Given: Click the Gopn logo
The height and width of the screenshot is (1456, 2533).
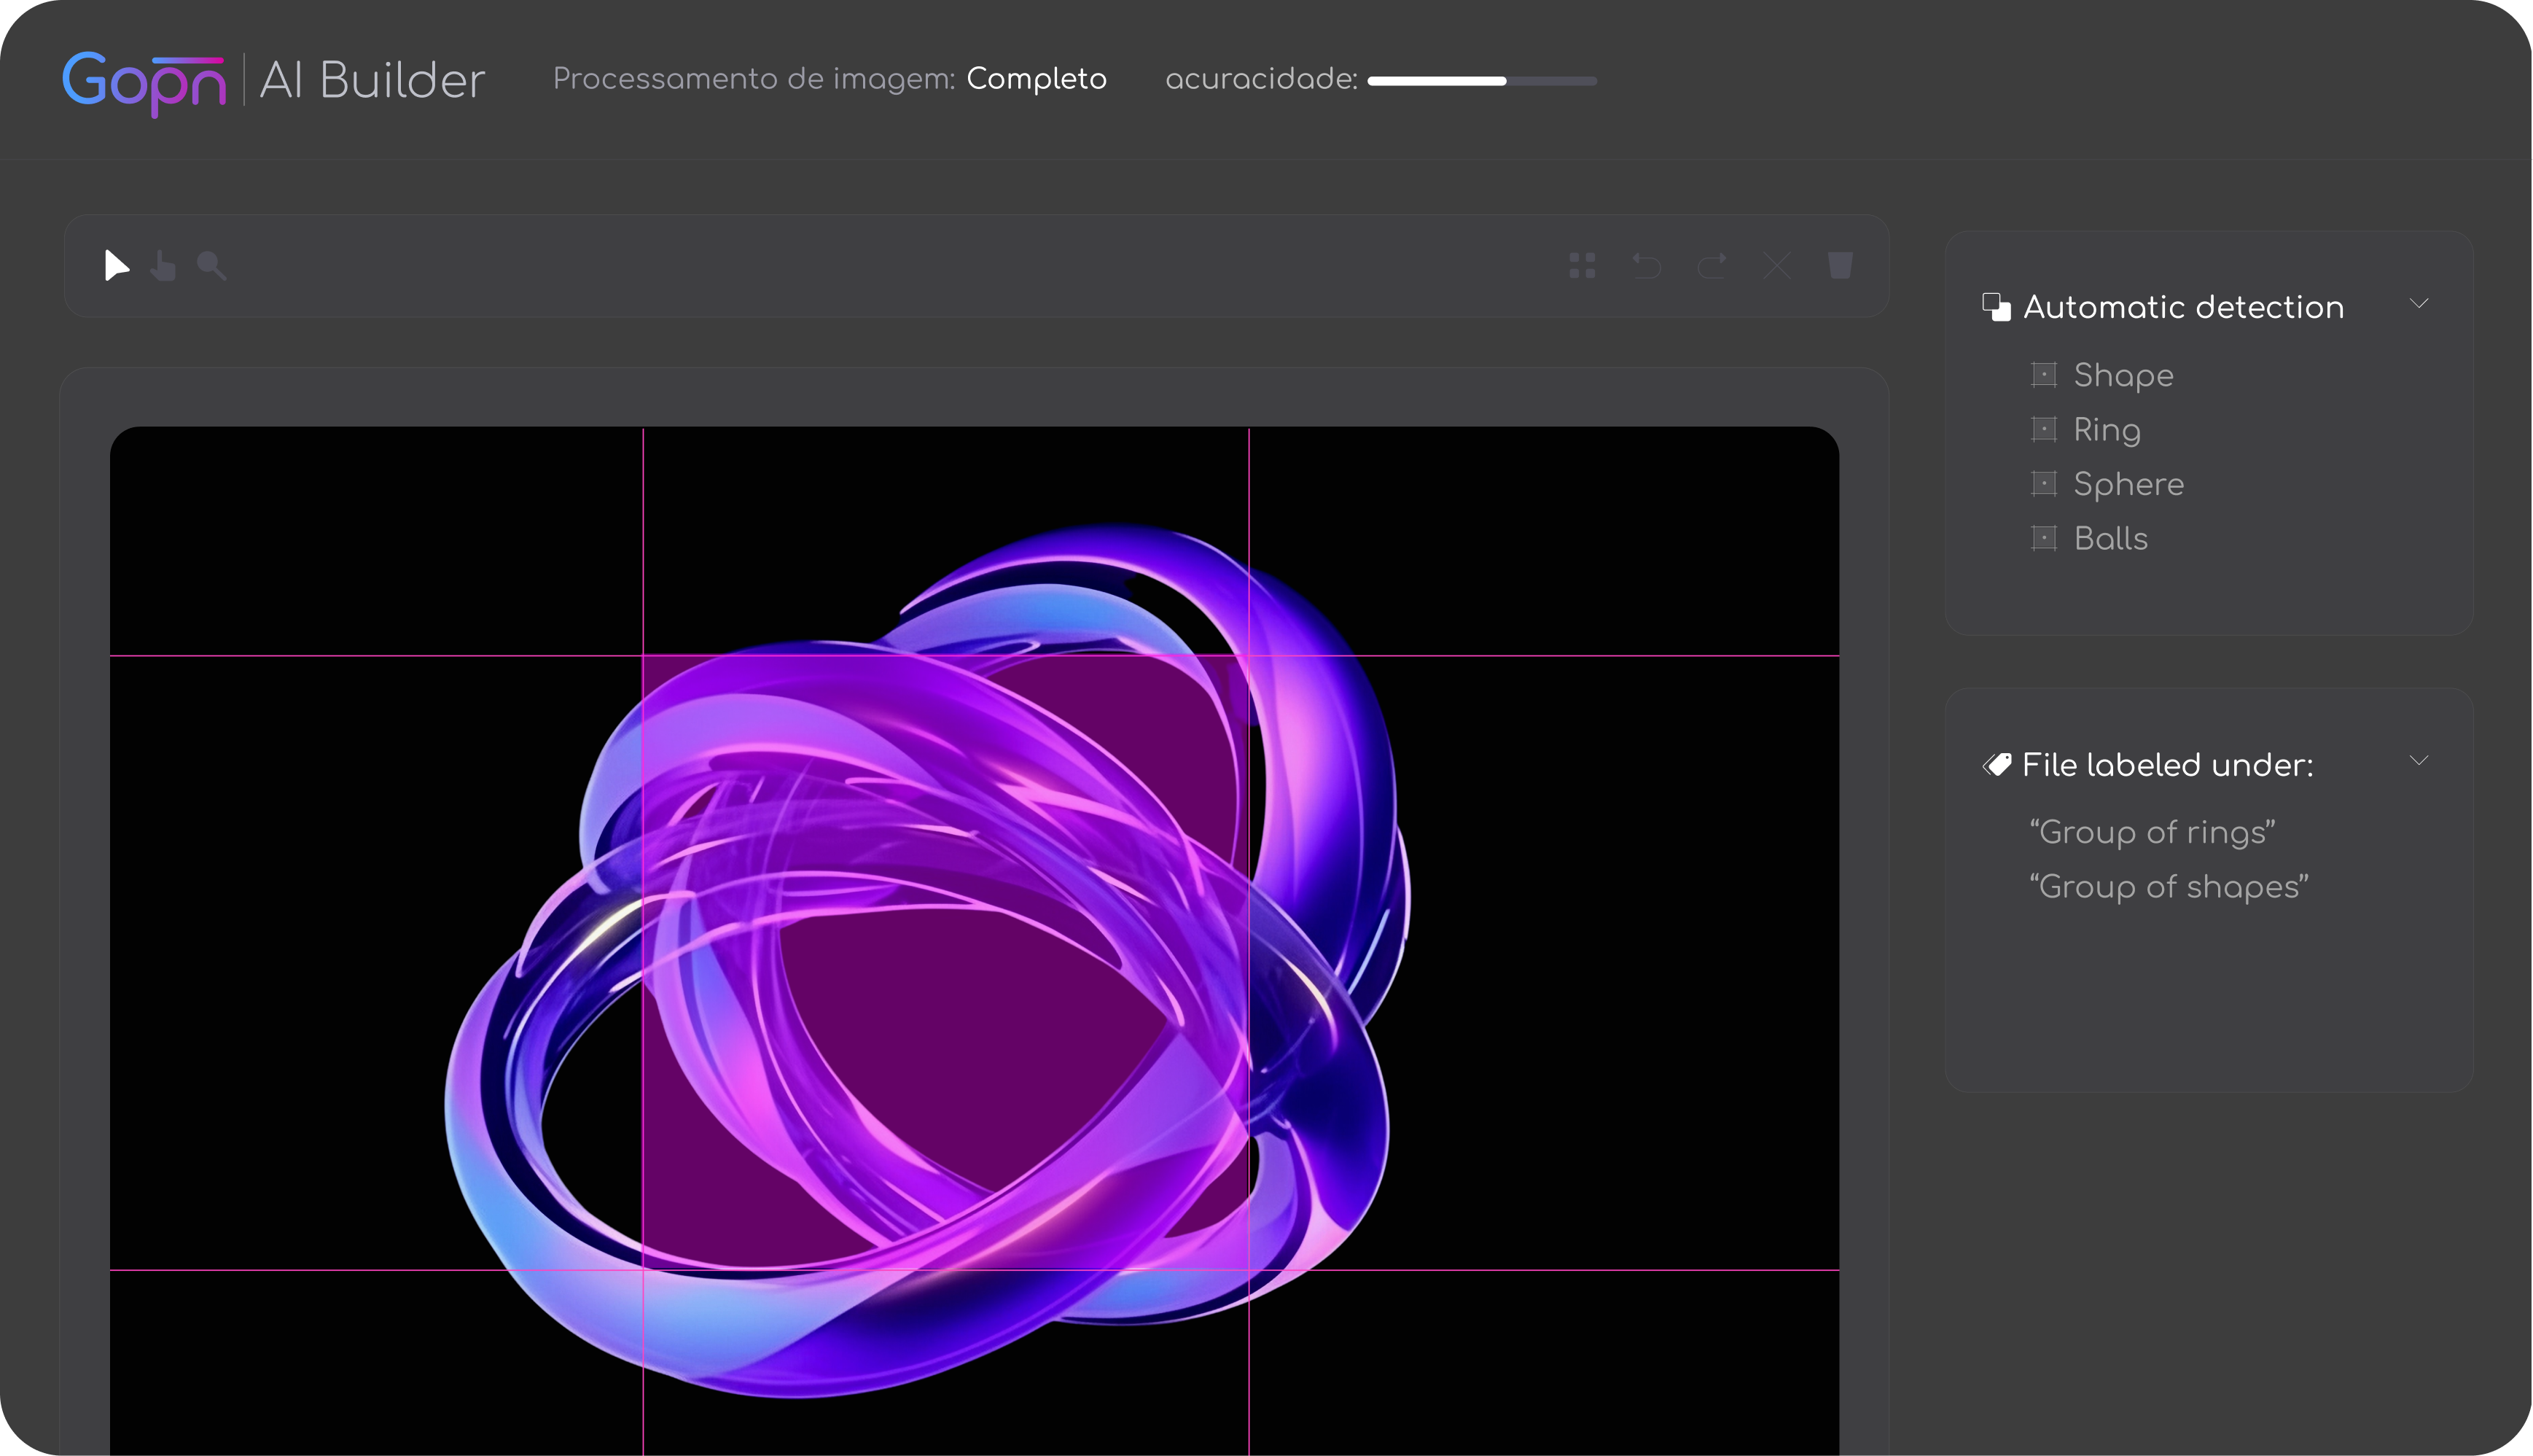Looking at the screenshot, I should 145,82.
